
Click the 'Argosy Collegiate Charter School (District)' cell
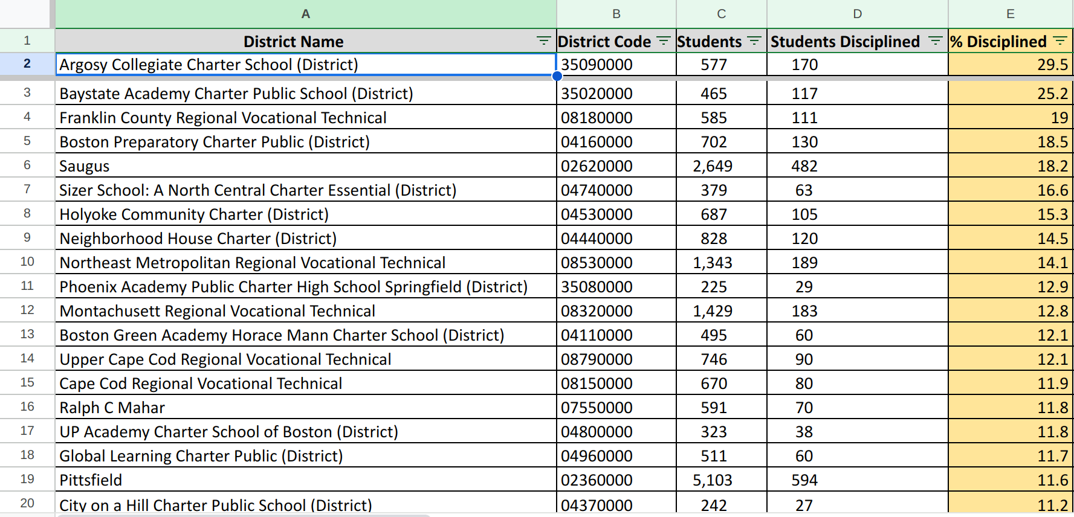pos(306,65)
